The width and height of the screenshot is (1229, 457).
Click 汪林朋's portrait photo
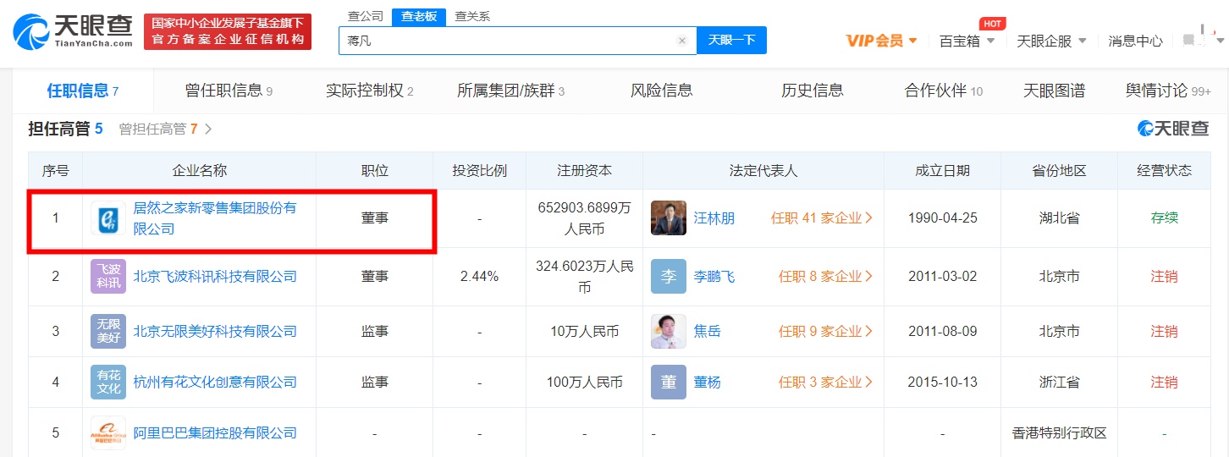pos(669,217)
